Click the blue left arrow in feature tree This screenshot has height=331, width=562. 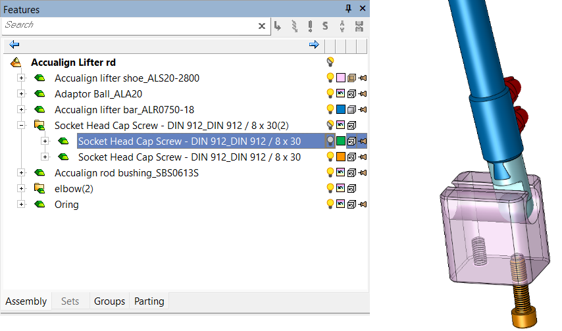[x=14, y=45]
